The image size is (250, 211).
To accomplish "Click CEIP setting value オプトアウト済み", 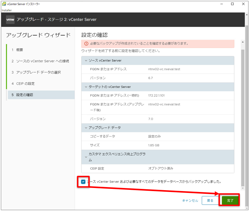I will (x=161, y=169).
